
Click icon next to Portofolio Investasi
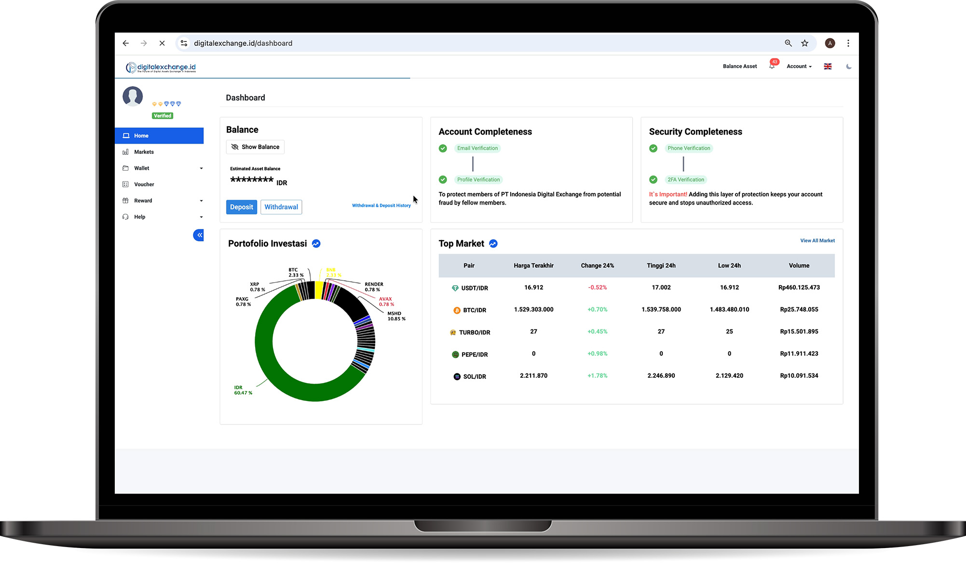[316, 244]
